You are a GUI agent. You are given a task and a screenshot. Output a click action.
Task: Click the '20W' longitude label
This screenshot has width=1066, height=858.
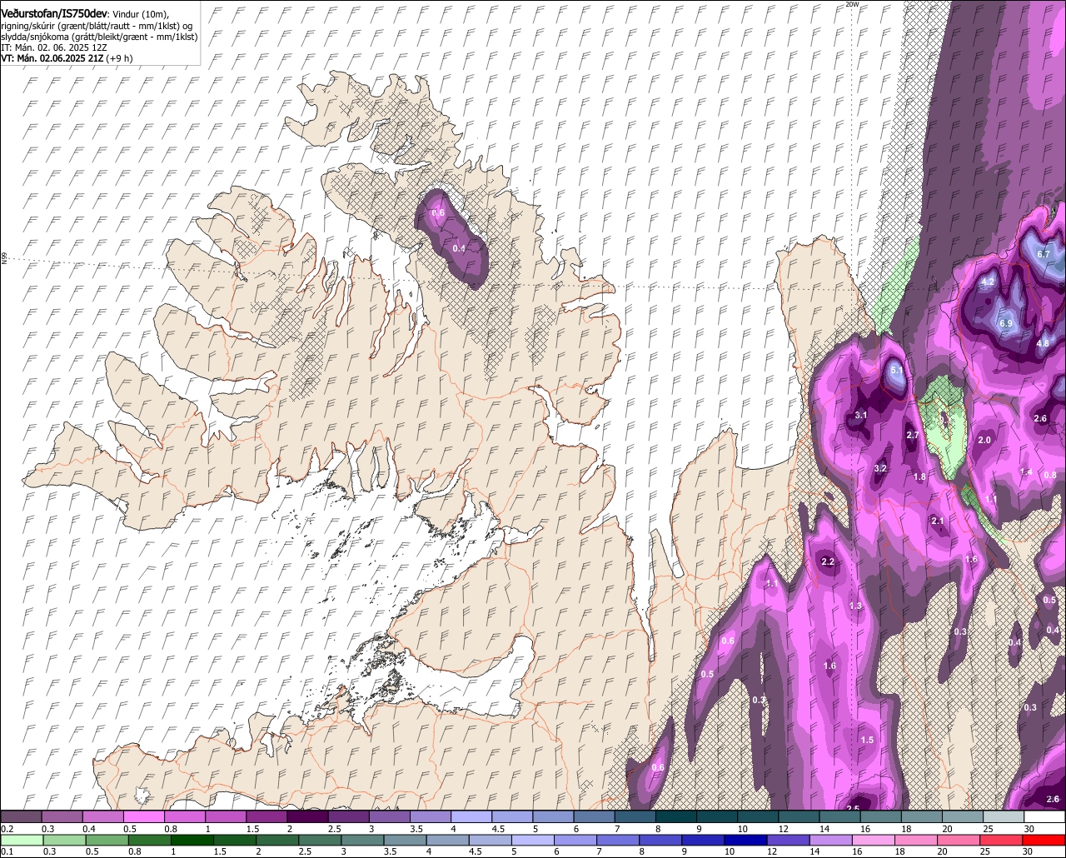851,4
